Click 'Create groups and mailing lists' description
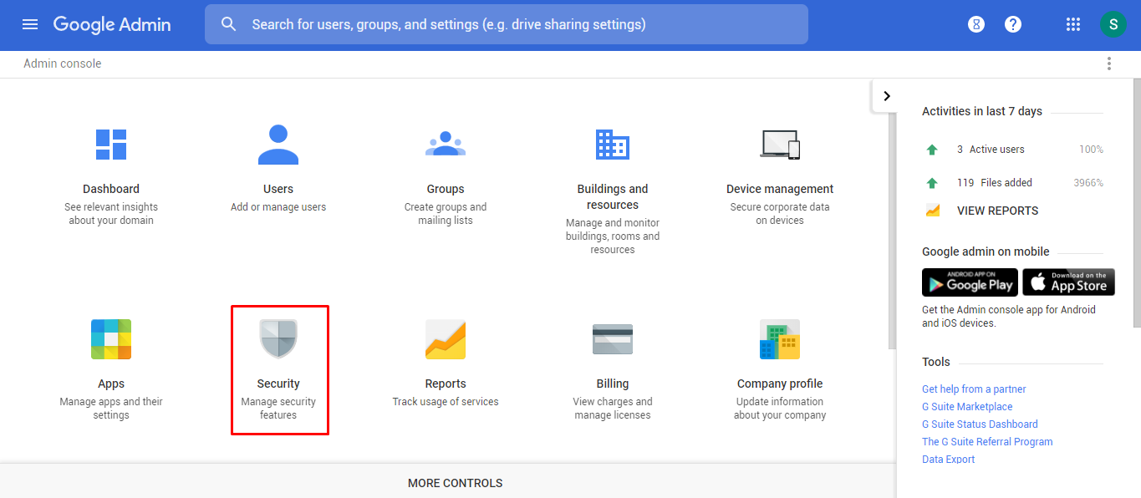The height and width of the screenshot is (498, 1141). 446,214
